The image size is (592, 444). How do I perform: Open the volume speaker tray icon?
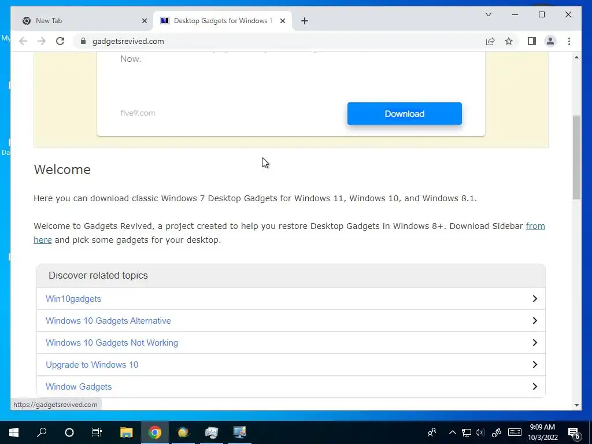tap(480, 432)
